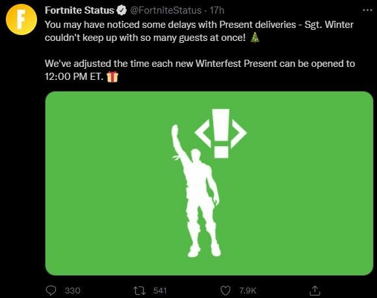
Task: Click the 7.9K likes count
Action: pyautogui.click(x=248, y=291)
